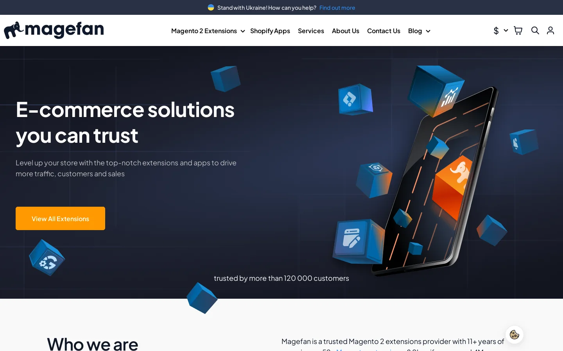
Task: Open the Shopify Apps menu item
Action: coord(270,31)
